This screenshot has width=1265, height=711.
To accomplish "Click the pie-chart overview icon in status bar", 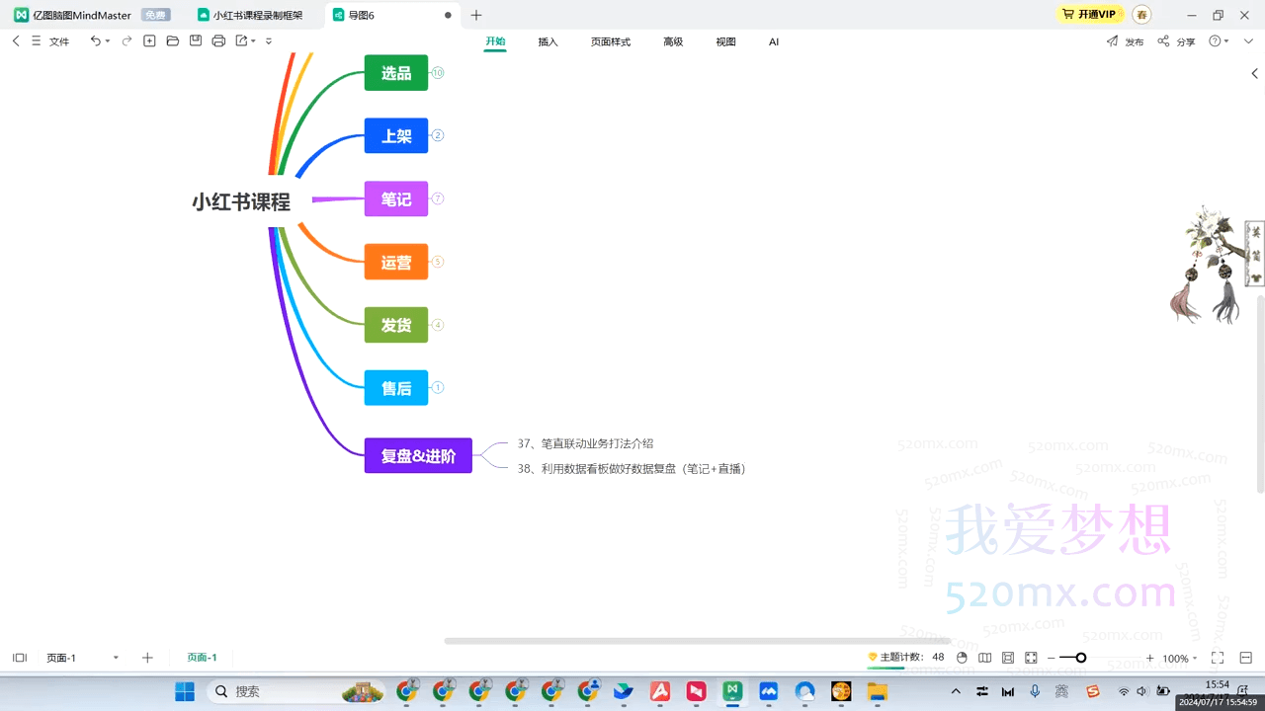I will pyautogui.click(x=962, y=657).
